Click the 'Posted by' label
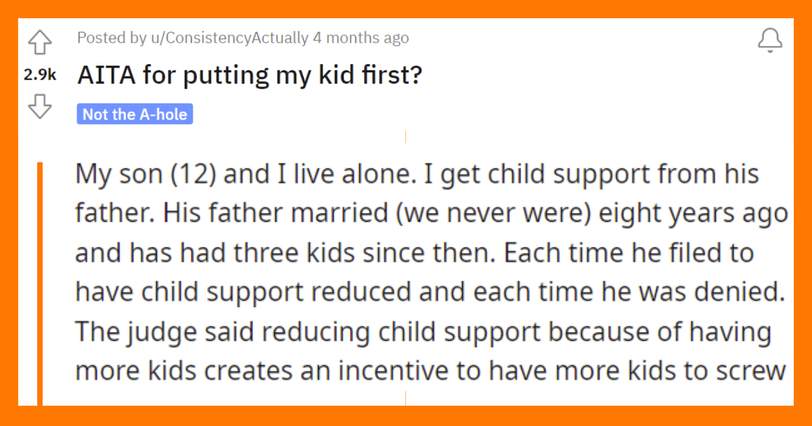812x426 pixels. [x=112, y=38]
